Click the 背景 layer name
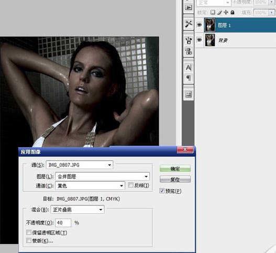The width and height of the screenshot is (276, 253). [223, 40]
